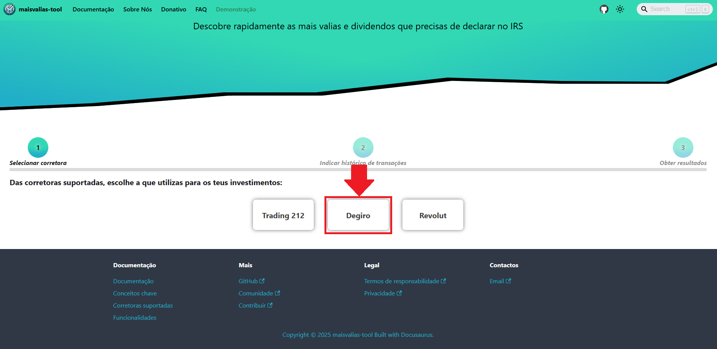Open footer Documentação link
Viewport: 717px width, 349px height.
pyautogui.click(x=133, y=281)
